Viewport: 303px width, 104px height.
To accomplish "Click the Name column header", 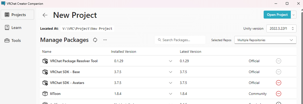I will [x=47, y=51].
